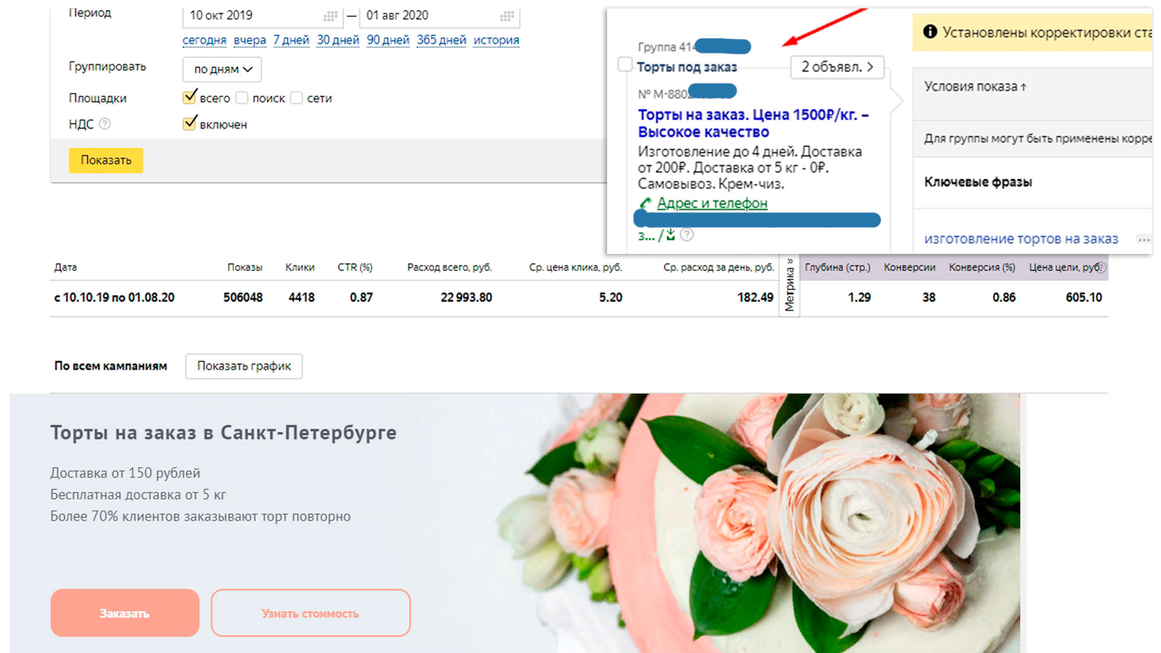The height and width of the screenshot is (653, 1161).
Task: Select the вчера period shortcut
Action: 250,40
